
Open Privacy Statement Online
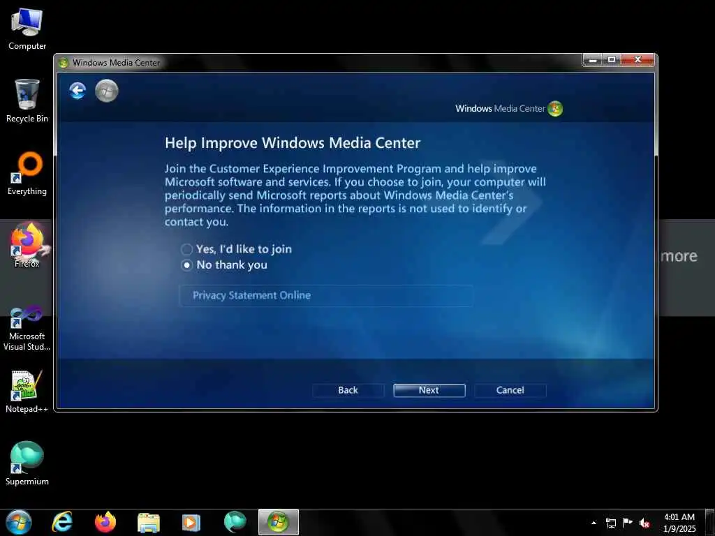point(327,295)
